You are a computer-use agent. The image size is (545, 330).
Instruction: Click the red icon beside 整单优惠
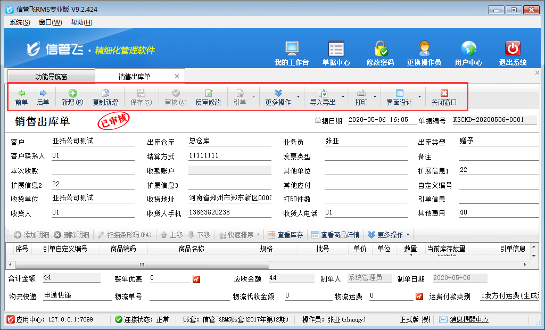[196, 278]
